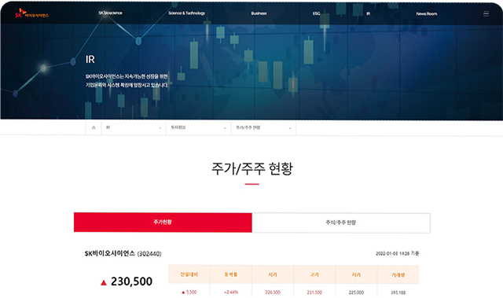503x298 pixels.
Task: Open the hamburger menu icon
Action: pyautogui.click(x=486, y=13)
